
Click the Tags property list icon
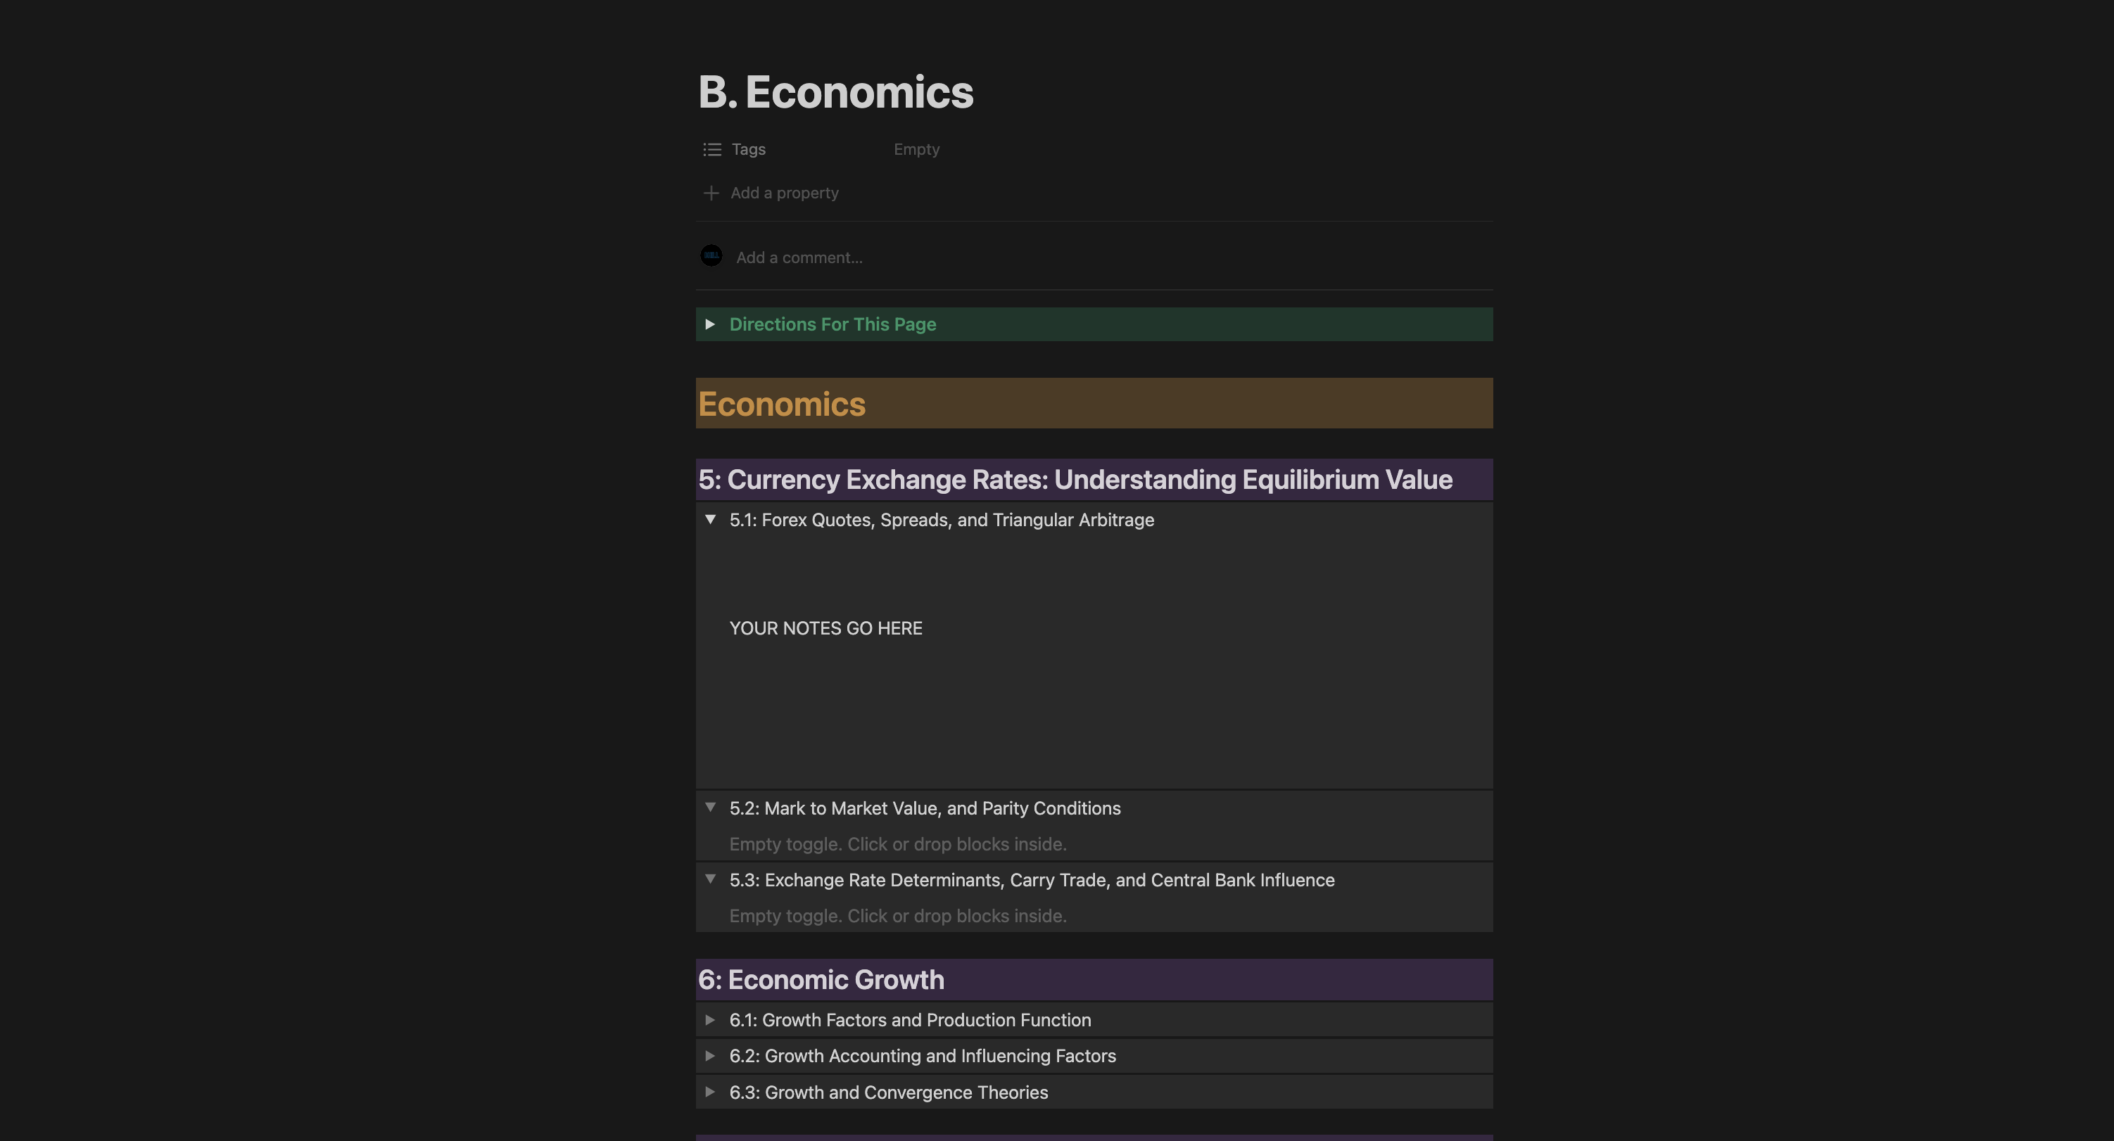pos(711,149)
